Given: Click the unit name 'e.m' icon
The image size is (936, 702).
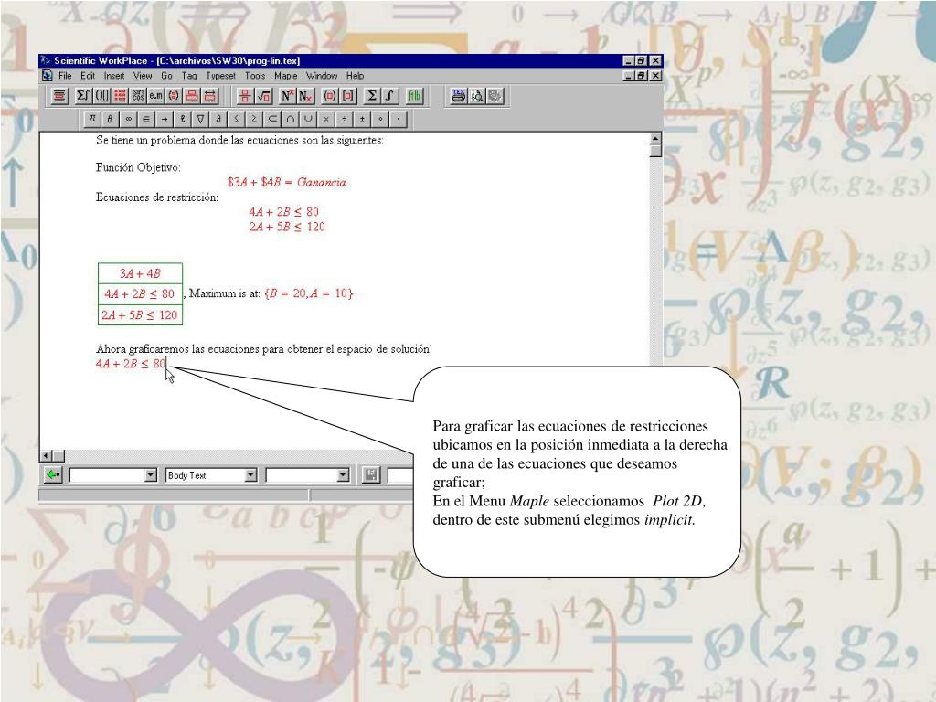Looking at the screenshot, I should [155, 95].
